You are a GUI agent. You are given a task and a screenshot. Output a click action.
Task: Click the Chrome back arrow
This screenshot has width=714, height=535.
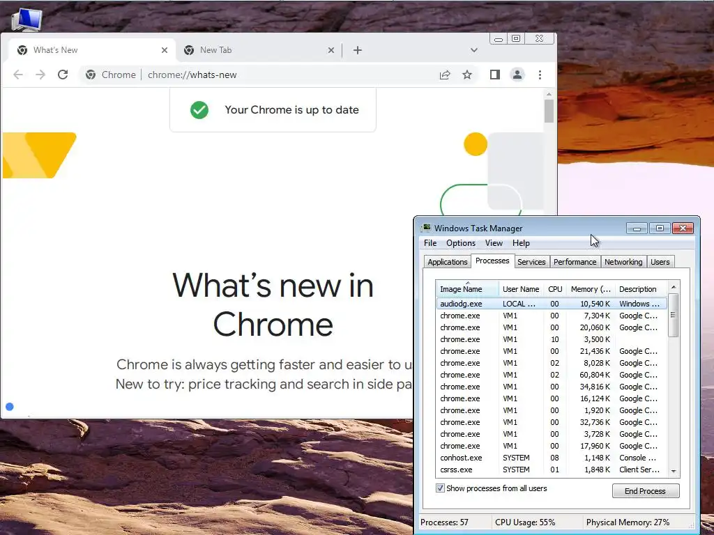(x=17, y=75)
